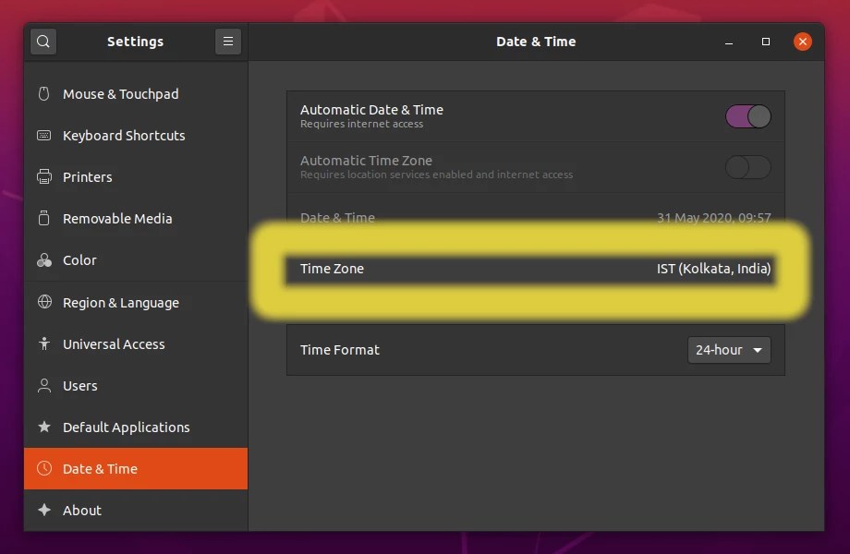Click the Default Applications star icon

coord(43,427)
